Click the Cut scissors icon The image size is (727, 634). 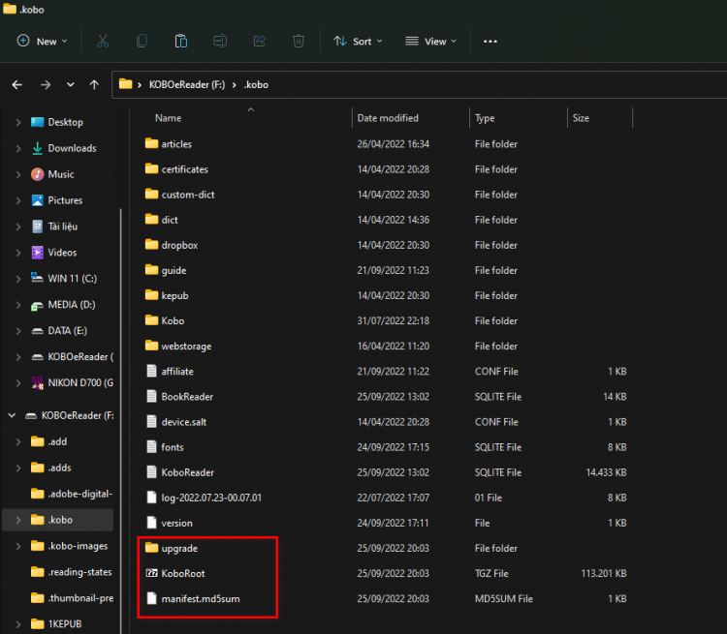point(103,42)
